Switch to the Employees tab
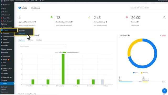The image size is (168, 95). point(22,40)
